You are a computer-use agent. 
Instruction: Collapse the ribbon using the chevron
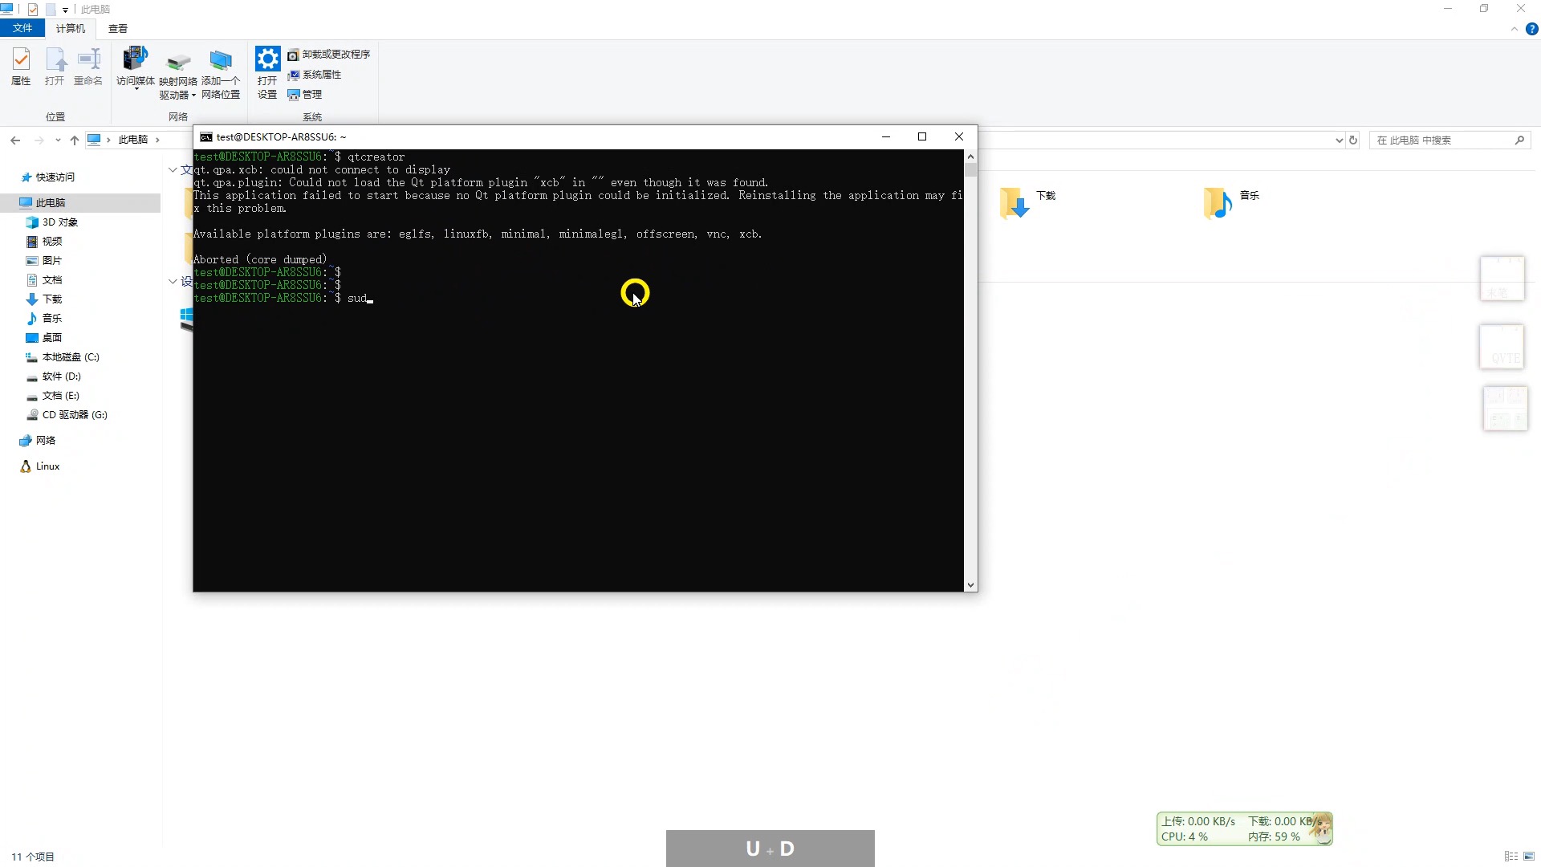[x=1515, y=29]
